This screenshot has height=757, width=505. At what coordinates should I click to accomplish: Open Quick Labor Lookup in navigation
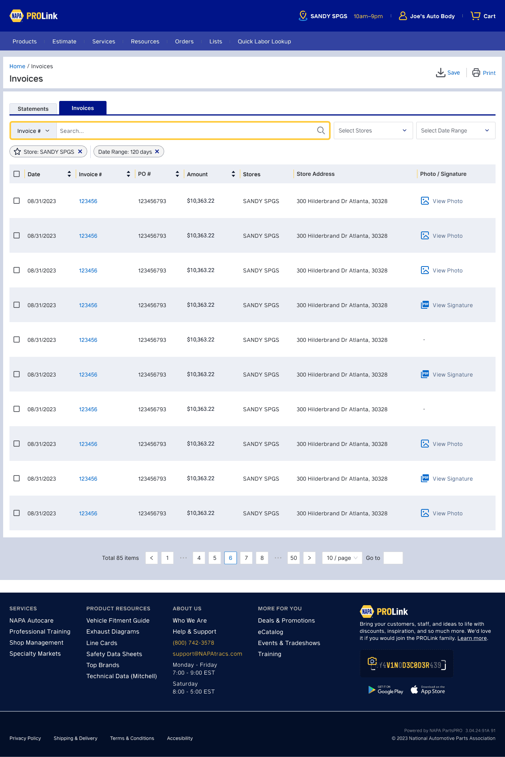pos(264,41)
